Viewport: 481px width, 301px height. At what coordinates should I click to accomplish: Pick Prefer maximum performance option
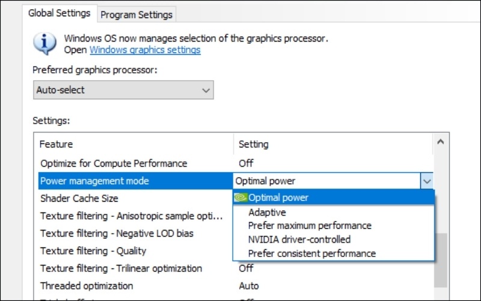tap(310, 226)
